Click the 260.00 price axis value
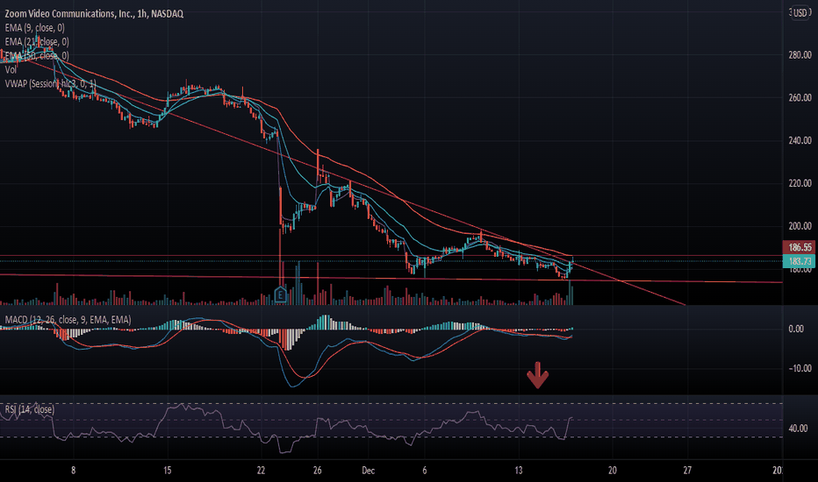This screenshot has height=482, width=818. pos(800,97)
